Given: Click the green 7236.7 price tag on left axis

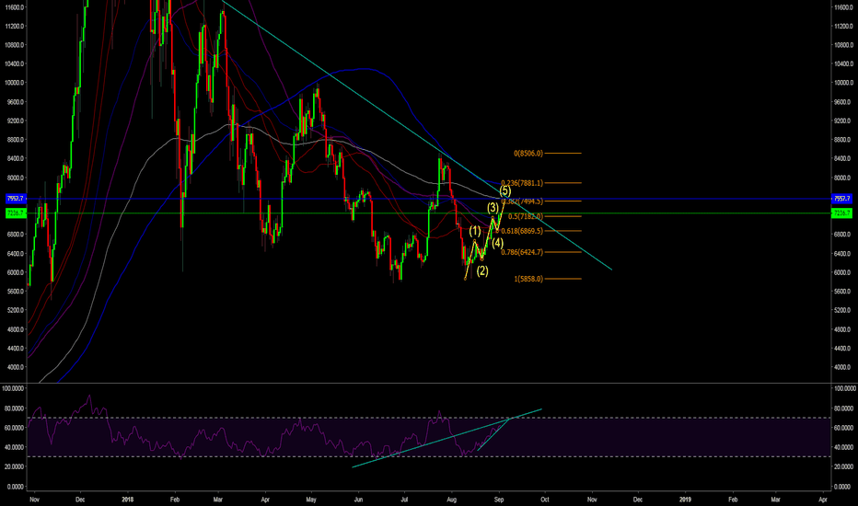Looking at the screenshot, I should click(16, 213).
